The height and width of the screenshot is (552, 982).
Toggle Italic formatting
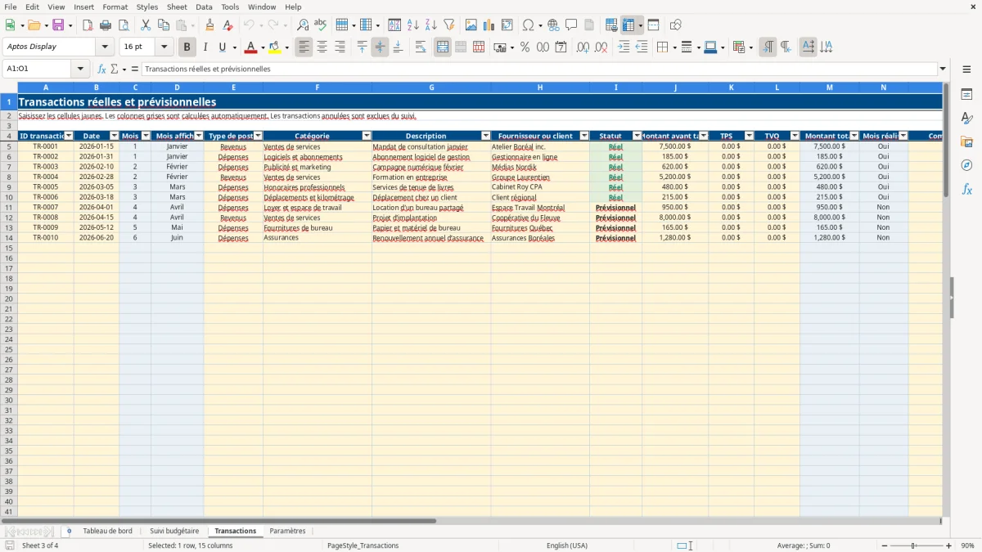click(205, 47)
